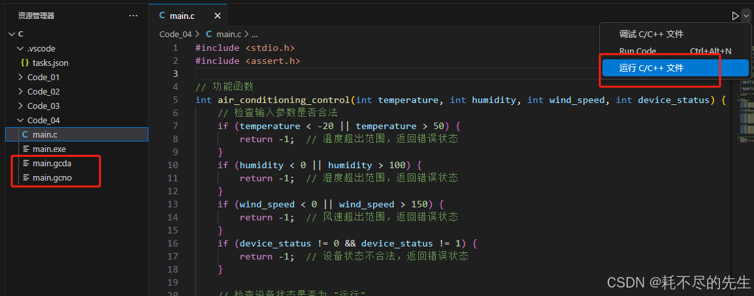Click device_status != 1 condition
The width and height of the screenshot is (754, 296).
click(x=412, y=243)
